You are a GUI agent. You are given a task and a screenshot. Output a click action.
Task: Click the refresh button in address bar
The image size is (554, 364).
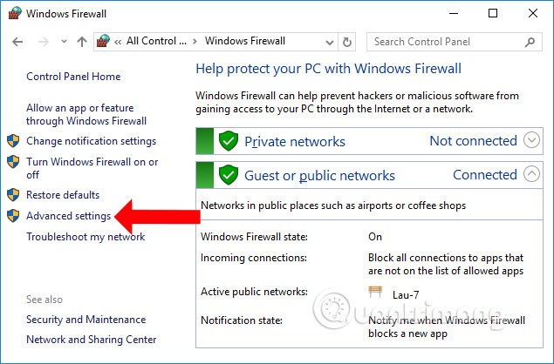tap(347, 41)
